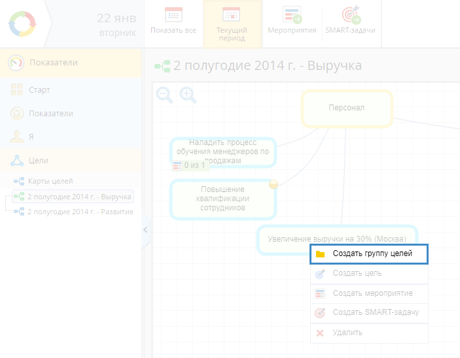Expand the Цели section in the sidebar

[x=38, y=160]
